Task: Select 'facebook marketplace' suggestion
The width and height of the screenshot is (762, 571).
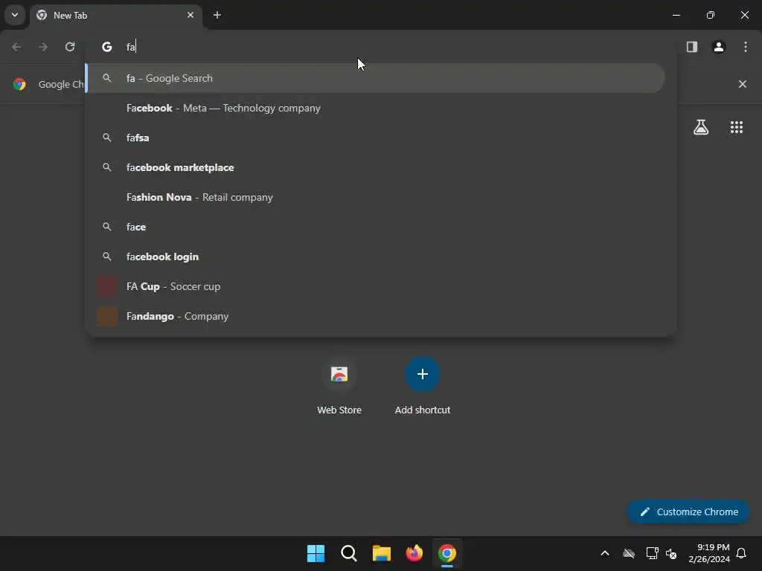Action: pyautogui.click(x=375, y=167)
